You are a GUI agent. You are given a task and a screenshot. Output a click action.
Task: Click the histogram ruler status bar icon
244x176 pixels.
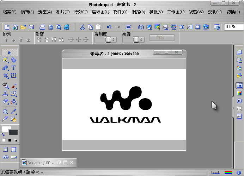click(215, 172)
